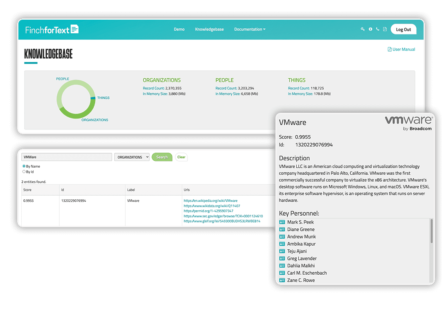Select the By Name radio button
Screen dimensions: 442x328
click(x=24, y=166)
